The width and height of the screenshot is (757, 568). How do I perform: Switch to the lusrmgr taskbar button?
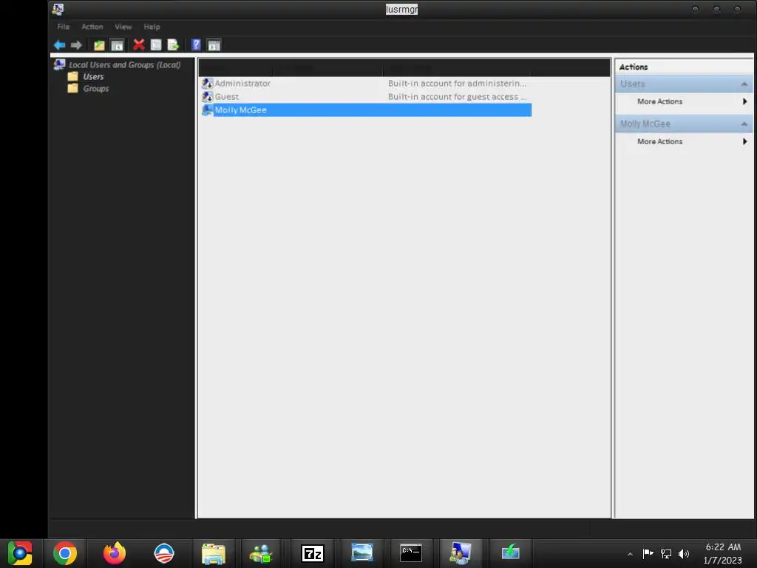pyautogui.click(x=461, y=553)
